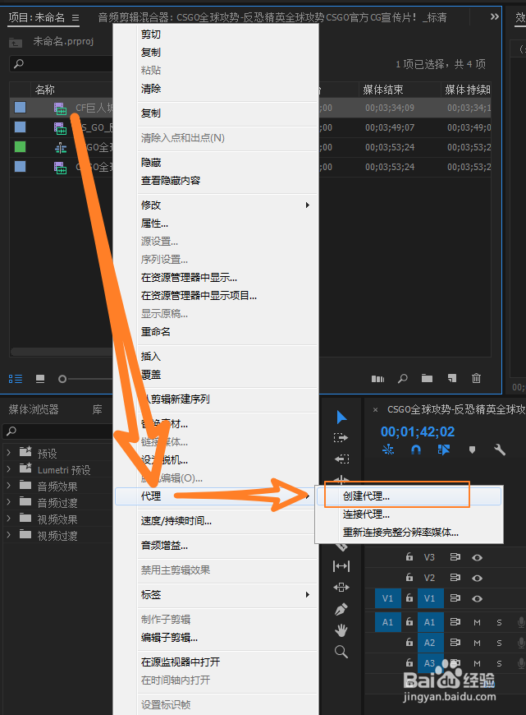This screenshot has width=526, height=715.
Task: Click the New Item icon
Action: pos(452,378)
